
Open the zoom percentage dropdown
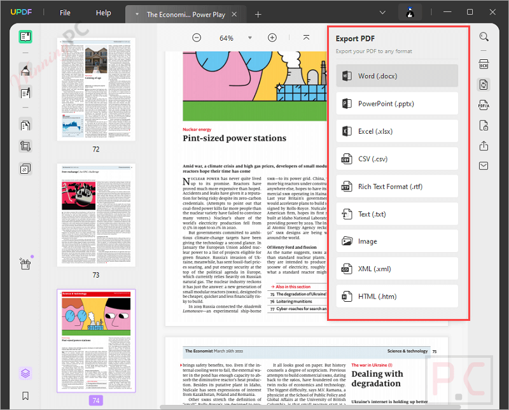pyautogui.click(x=249, y=38)
